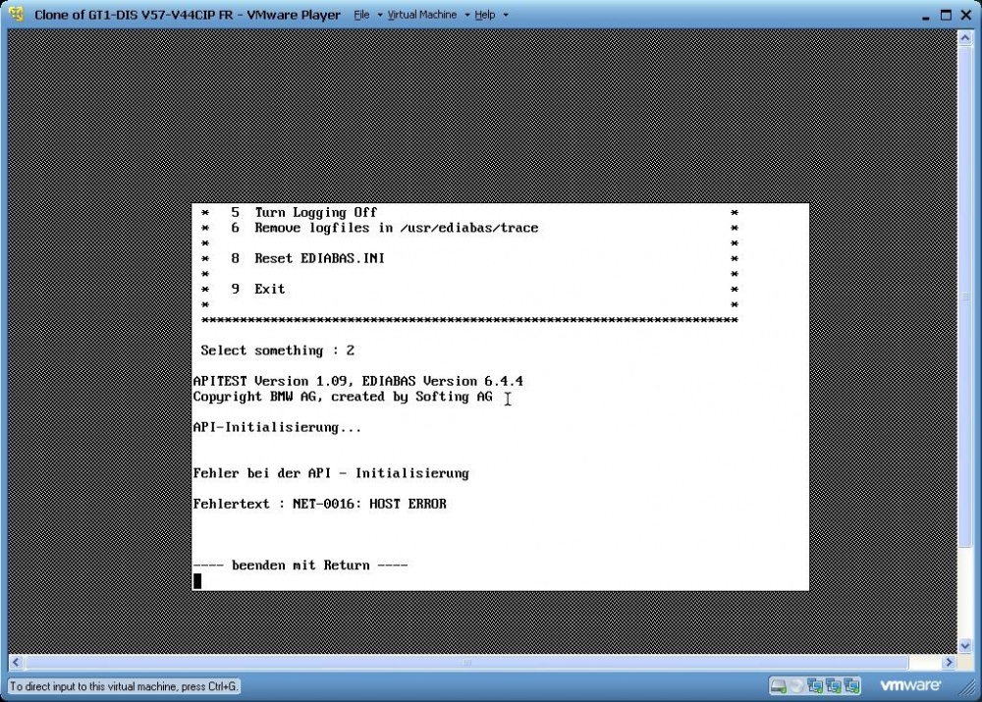
Task: Click the 'Copyright BMW AG' line
Action: coord(343,397)
